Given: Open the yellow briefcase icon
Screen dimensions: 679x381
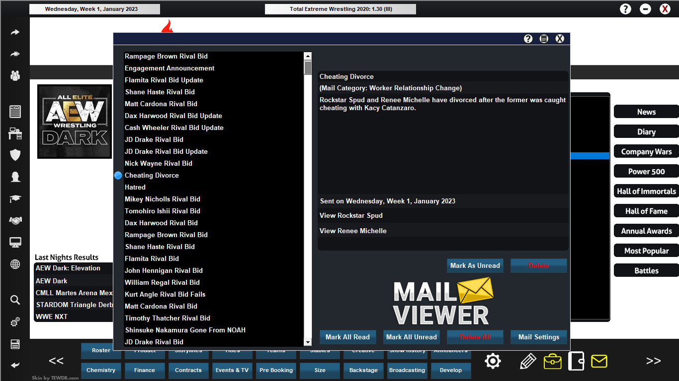Looking at the screenshot, I should click(x=553, y=361).
